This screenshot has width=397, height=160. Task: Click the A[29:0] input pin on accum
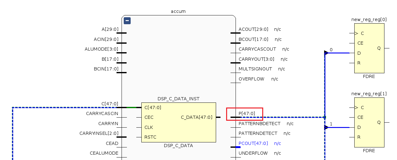tap(110, 29)
